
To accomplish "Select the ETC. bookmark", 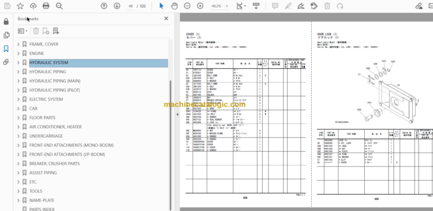I will pyautogui.click(x=33, y=182).
